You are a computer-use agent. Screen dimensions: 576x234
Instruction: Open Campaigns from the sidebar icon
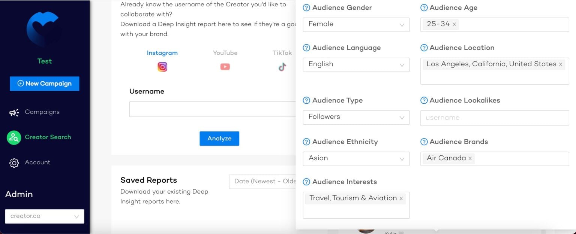click(x=14, y=112)
